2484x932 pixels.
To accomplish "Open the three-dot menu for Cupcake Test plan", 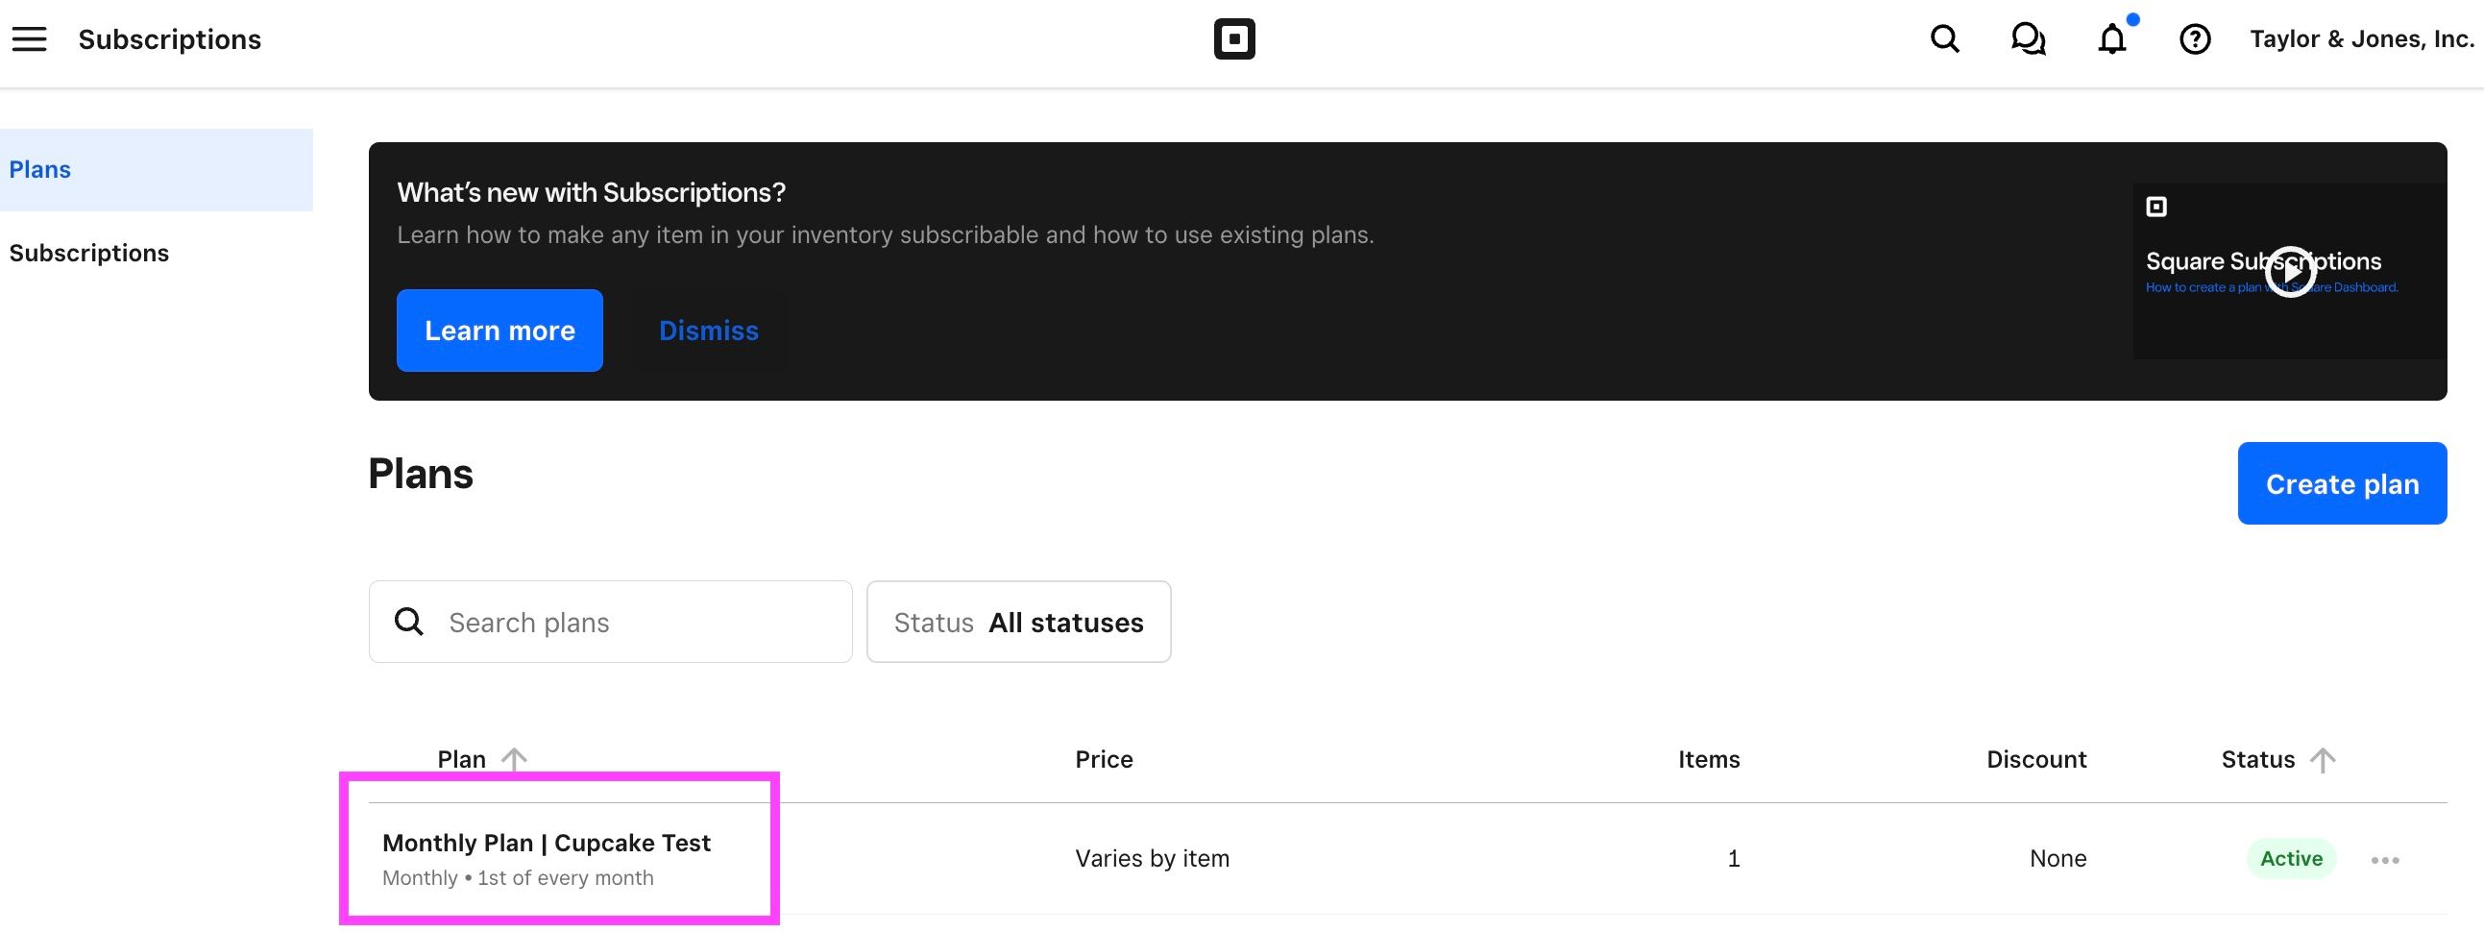I will pos(2384,860).
